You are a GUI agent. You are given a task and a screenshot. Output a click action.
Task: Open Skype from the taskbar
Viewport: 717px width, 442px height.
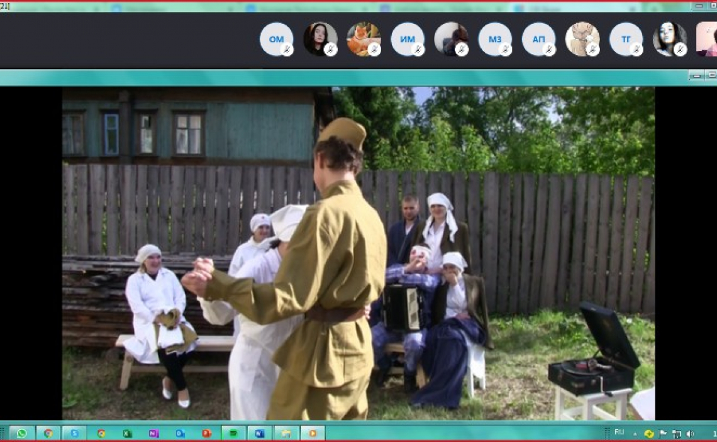pos(74,433)
